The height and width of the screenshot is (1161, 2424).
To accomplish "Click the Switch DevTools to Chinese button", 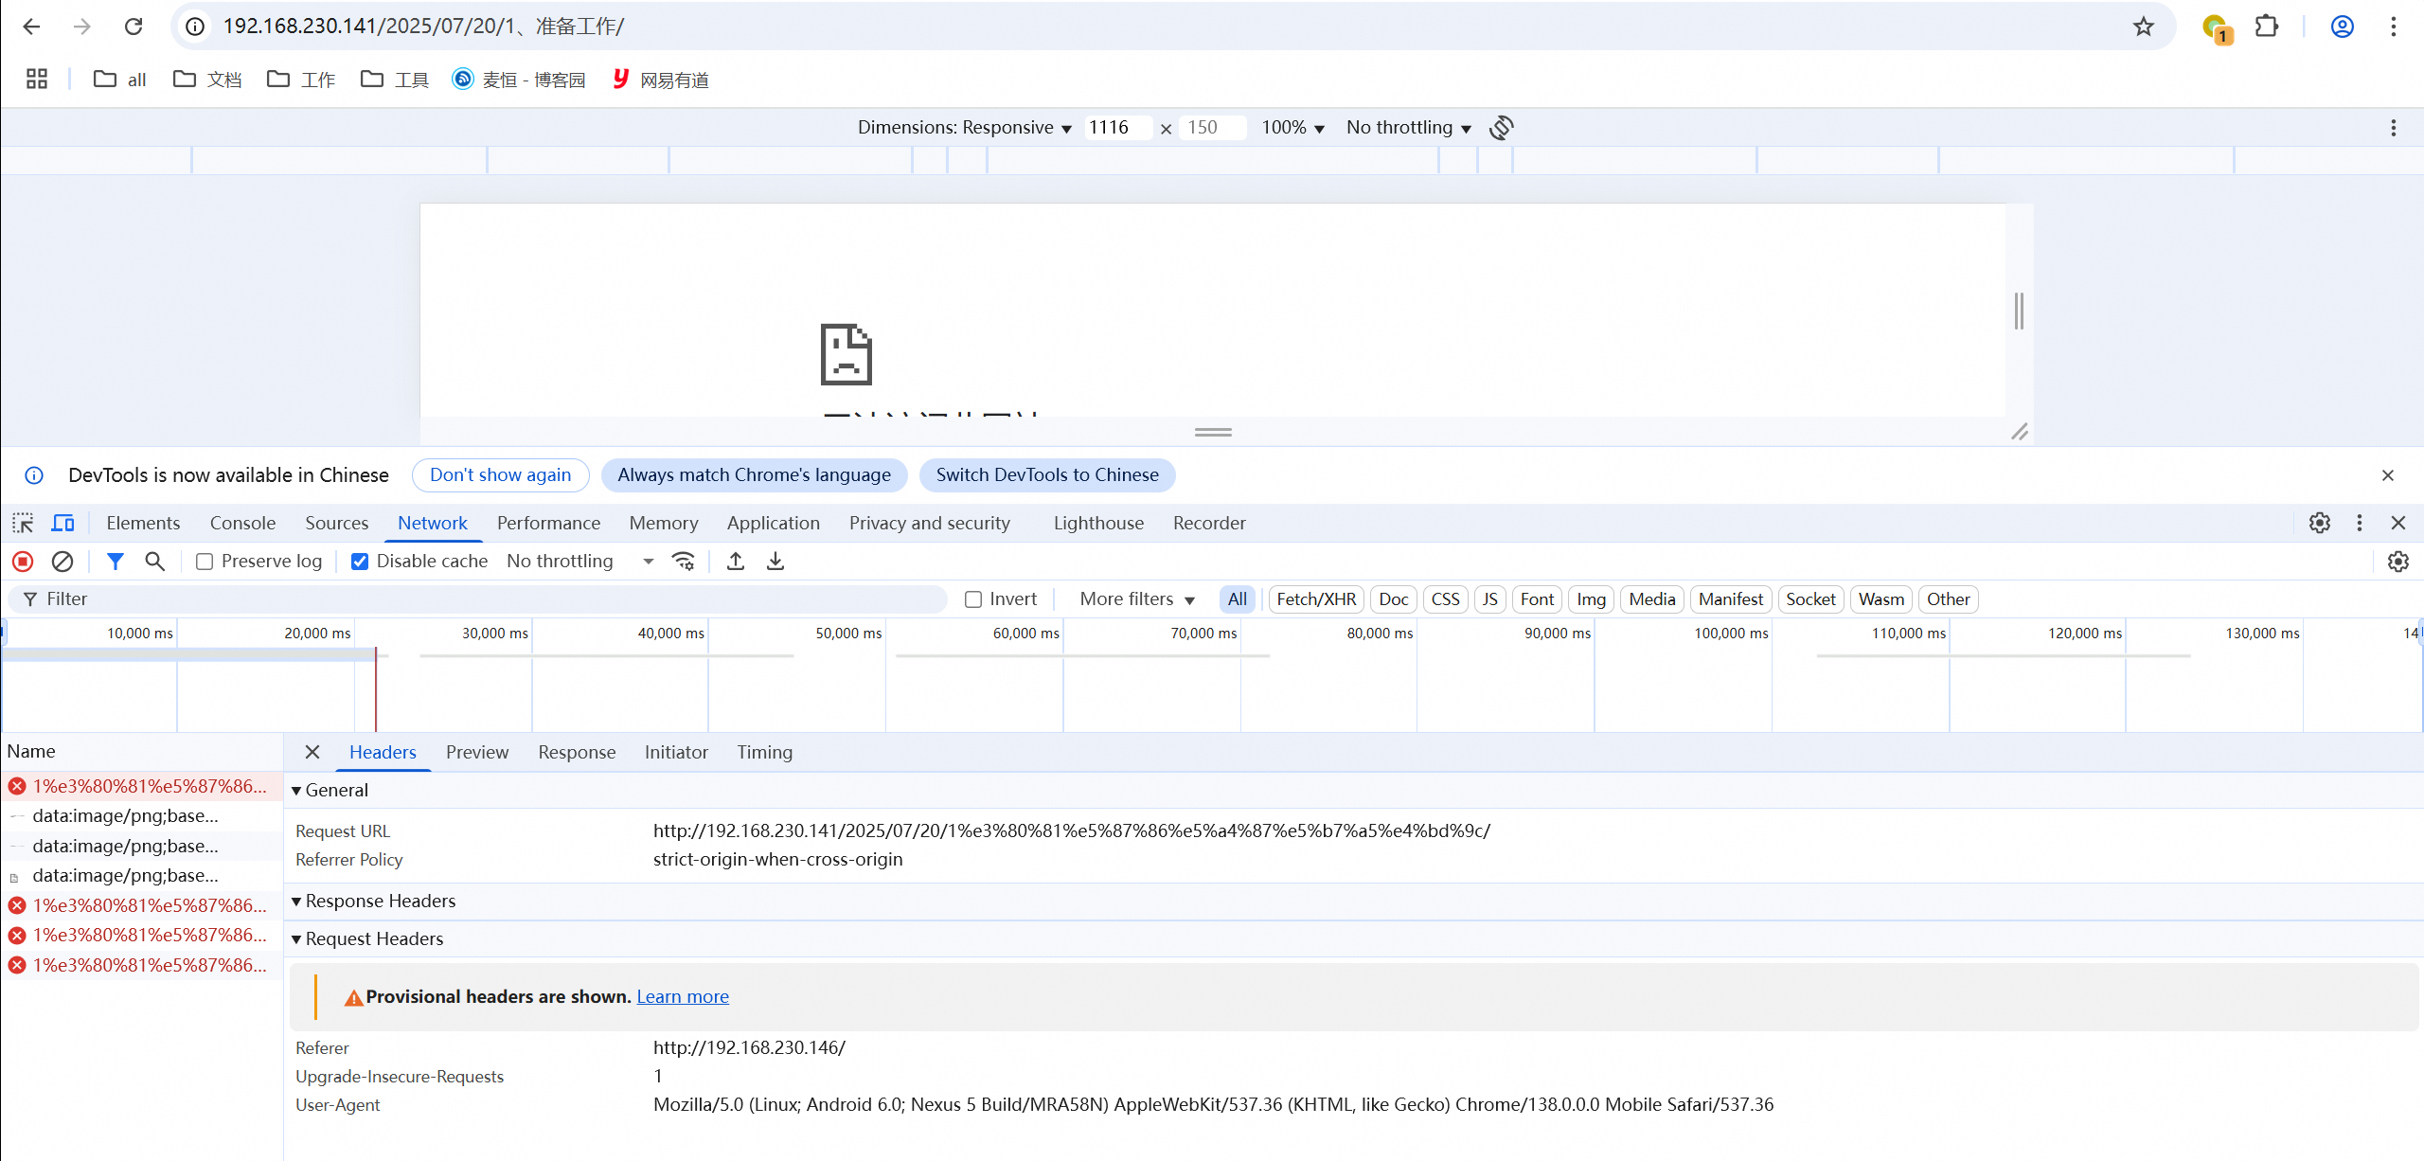I will 1046,475.
